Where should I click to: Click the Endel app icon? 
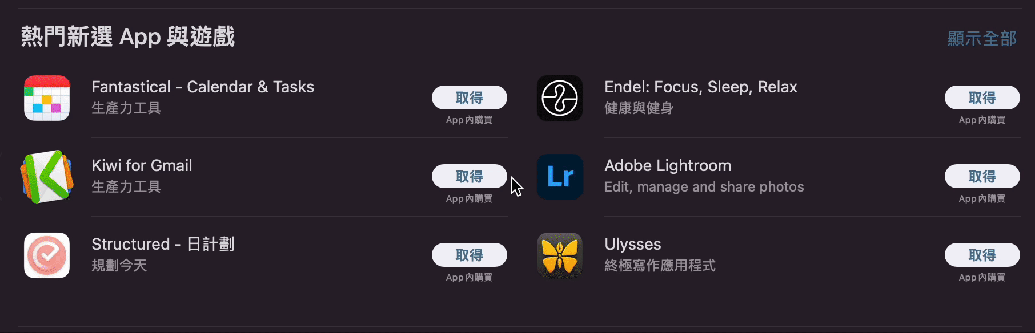(559, 98)
